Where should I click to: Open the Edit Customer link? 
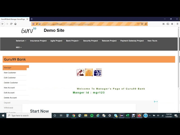(10, 78)
